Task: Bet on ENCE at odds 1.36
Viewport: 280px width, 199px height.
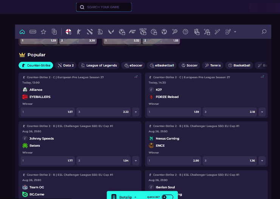Action: pyautogui.click(x=230, y=161)
